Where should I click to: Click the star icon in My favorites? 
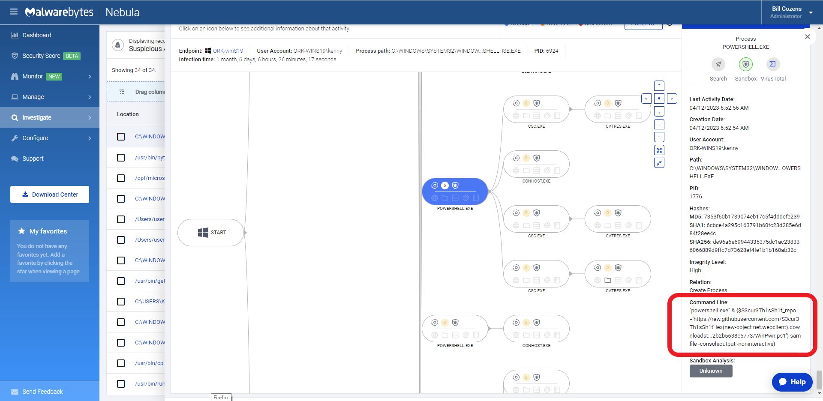tap(21, 231)
